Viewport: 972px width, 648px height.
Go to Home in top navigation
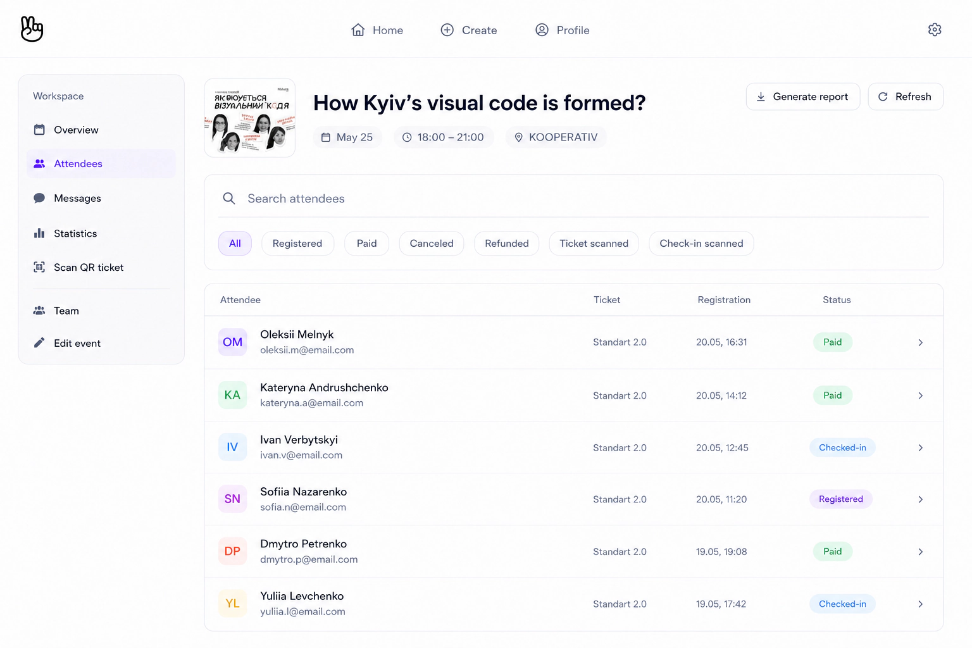377,30
